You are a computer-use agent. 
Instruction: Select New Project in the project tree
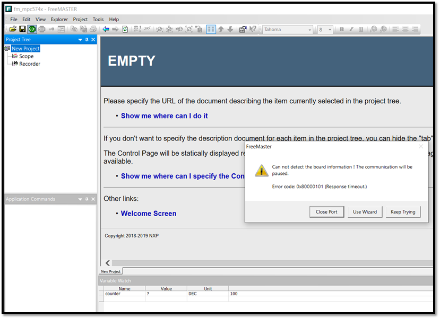pos(25,48)
